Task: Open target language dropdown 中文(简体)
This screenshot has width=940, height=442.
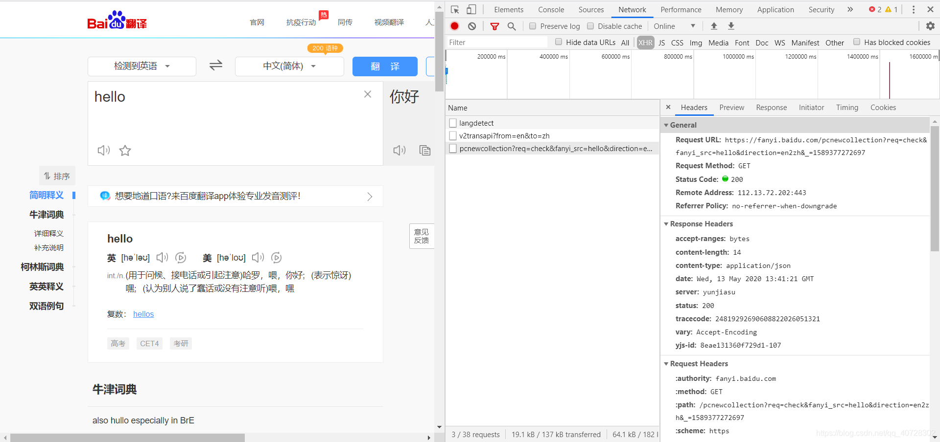Action: pos(289,66)
